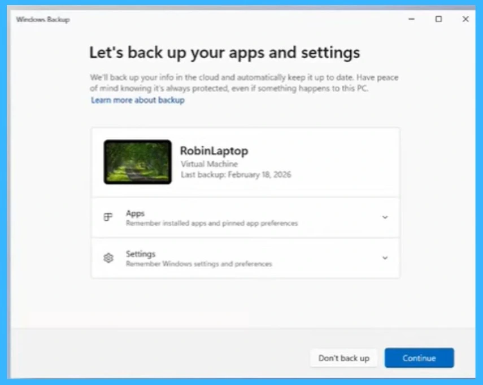483x385 pixels.
Task: Click the Settings gear icon
Action: [107, 257]
